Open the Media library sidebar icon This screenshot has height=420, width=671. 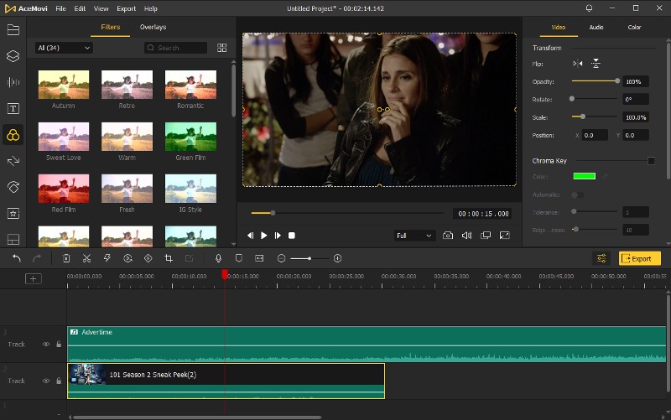[13, 29]
